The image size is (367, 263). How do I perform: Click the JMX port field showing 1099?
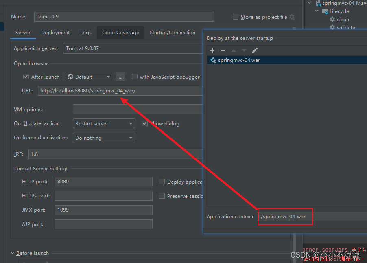tap(104, 210)
